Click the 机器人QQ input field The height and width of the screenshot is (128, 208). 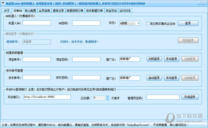point(37,23)
